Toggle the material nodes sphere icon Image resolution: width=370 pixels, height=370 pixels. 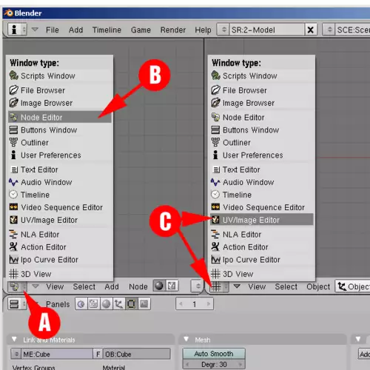point(159,286)
